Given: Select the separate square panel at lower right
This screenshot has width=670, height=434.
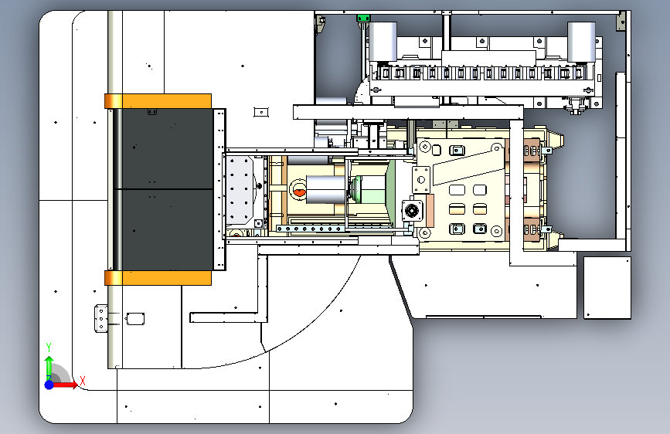Looking at the screenshot, I should [607, 287].
